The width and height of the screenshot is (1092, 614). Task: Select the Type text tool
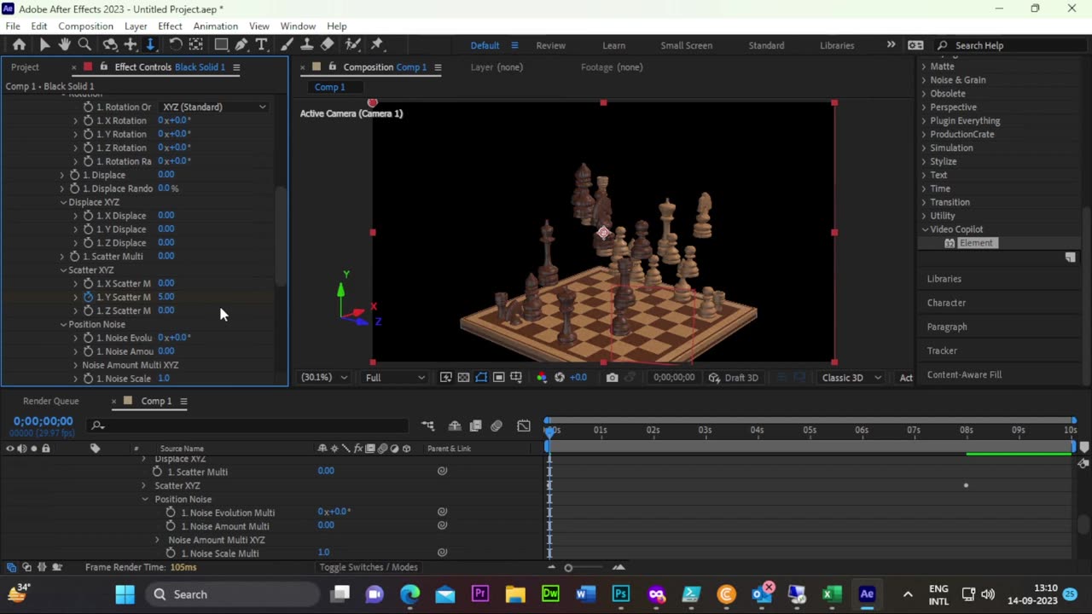point(261,45)
